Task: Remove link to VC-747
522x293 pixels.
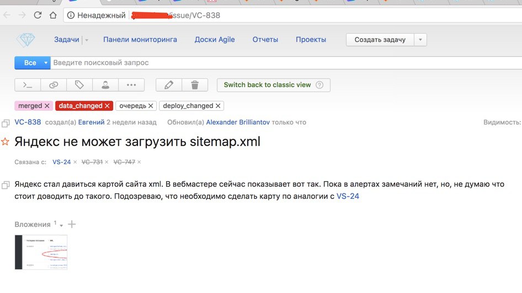Action: pos(139,162)
